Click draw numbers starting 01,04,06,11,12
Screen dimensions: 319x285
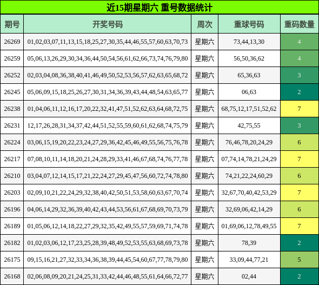(108, 109)
